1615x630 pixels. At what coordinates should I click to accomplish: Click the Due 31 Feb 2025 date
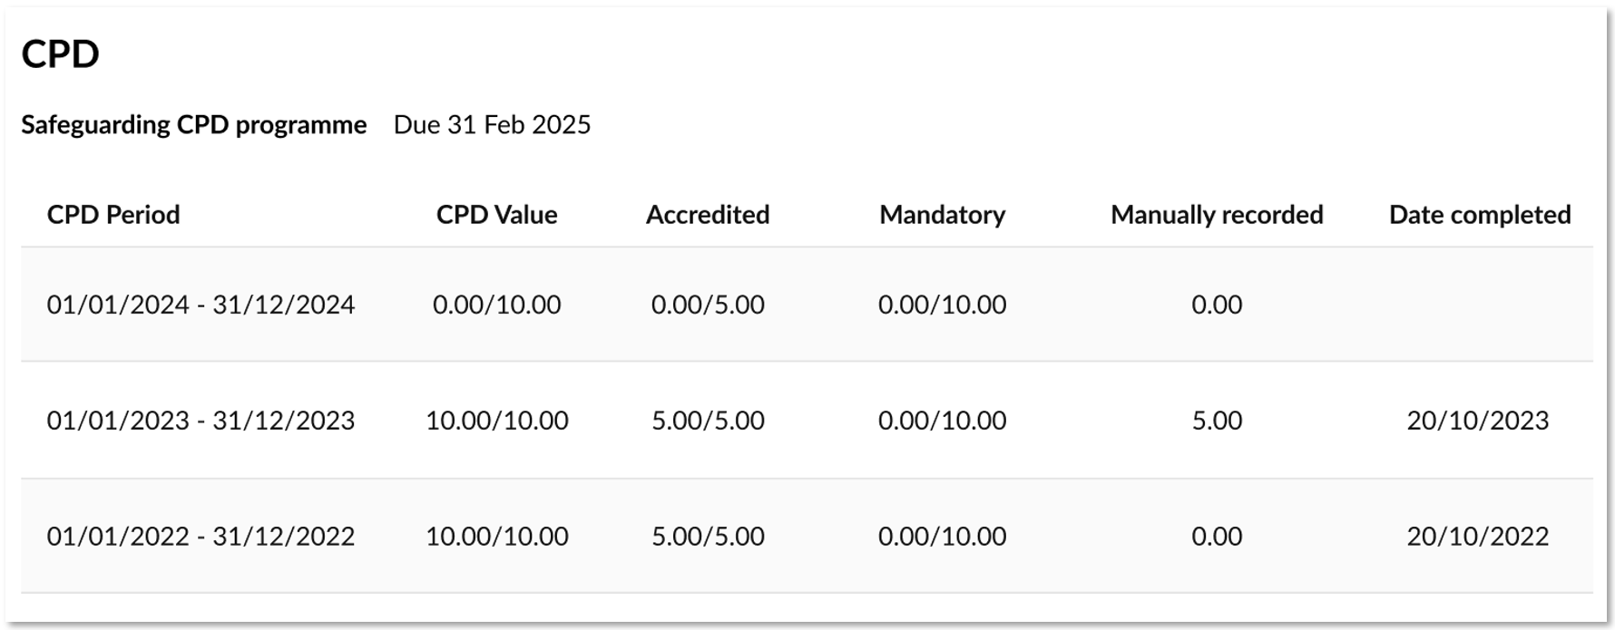[x=492, y=124]
